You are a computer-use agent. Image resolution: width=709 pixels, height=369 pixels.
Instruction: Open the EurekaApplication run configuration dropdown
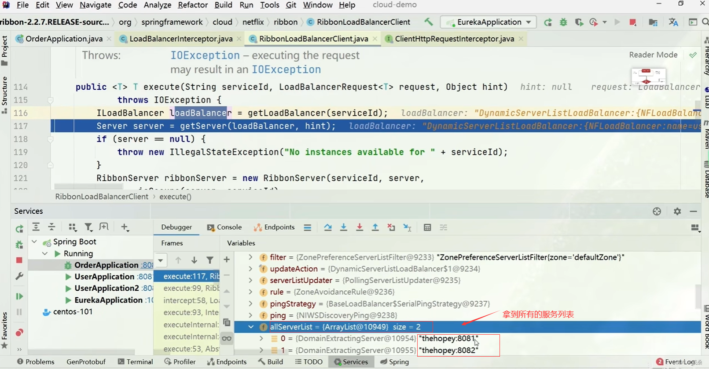489,22
